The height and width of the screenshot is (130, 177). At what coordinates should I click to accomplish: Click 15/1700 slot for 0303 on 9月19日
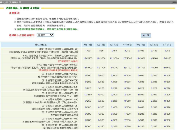(x=141, y=67)
